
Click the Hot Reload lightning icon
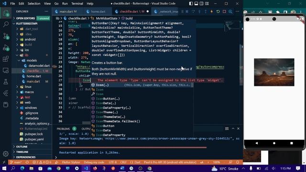tap(211, 11)
